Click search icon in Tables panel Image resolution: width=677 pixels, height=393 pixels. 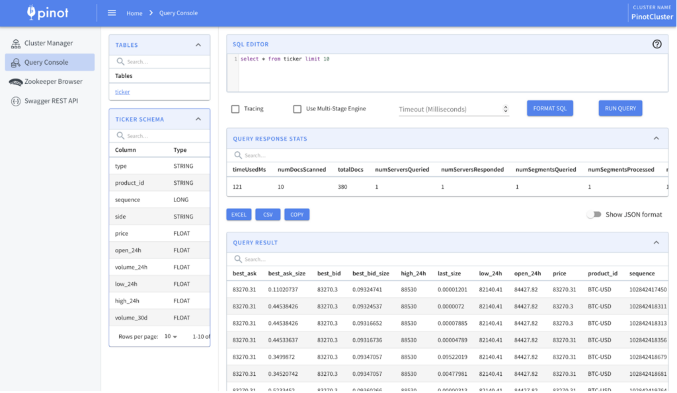[120, 61]
